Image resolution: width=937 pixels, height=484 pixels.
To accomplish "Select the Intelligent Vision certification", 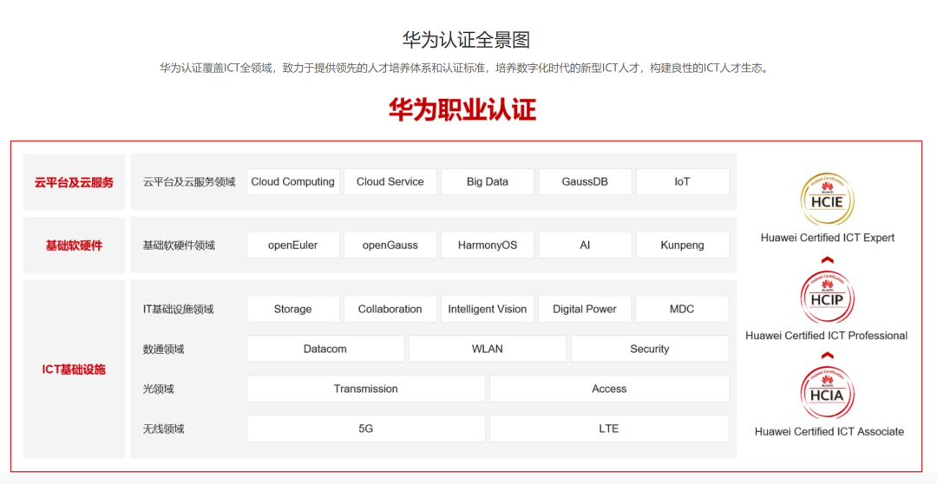I will [x=488, y=309].
